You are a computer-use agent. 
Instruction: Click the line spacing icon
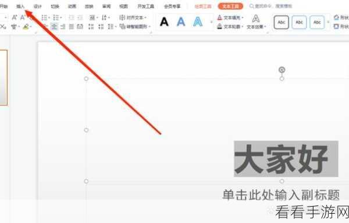tap(104, 17)
